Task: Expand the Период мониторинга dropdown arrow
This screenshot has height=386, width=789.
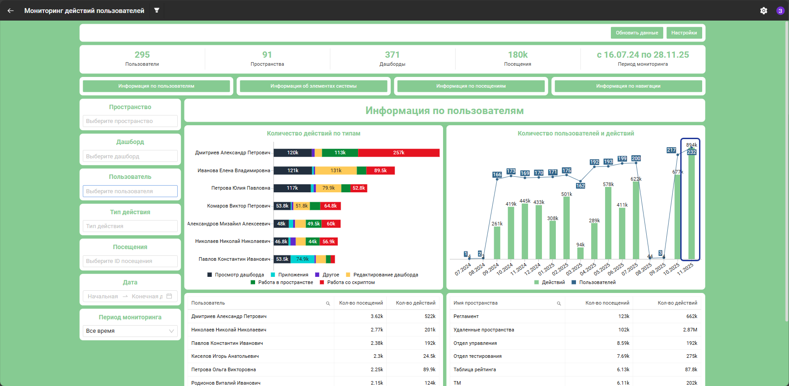Action: pyautogui.click(x=171, y=331)
